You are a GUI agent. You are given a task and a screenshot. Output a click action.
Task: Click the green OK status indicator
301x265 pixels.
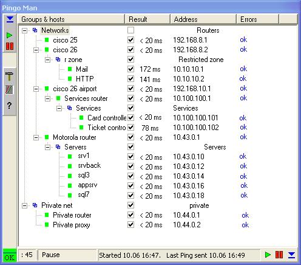(10, 255)
